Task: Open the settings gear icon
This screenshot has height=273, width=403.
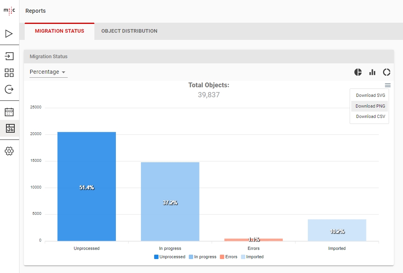Action: (9, 151)
